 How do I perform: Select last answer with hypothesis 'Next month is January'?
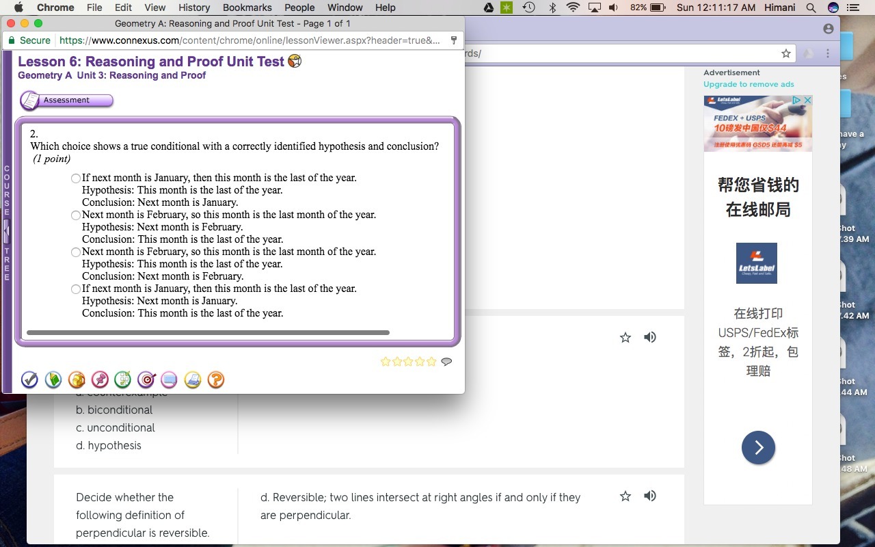point(76,289)
